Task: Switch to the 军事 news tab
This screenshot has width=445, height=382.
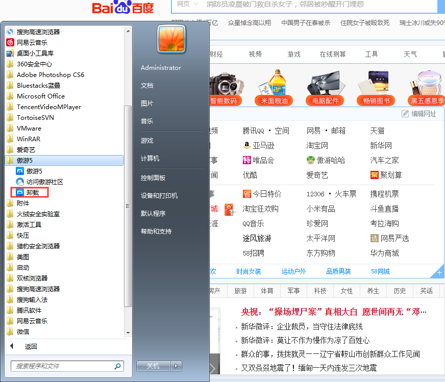Action: (x=293, y=291)
